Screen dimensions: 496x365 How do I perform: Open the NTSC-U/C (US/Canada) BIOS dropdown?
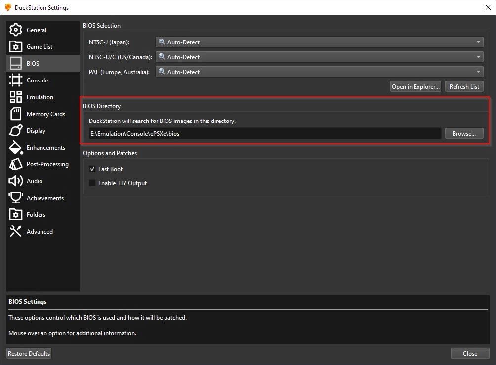point(320,57)
